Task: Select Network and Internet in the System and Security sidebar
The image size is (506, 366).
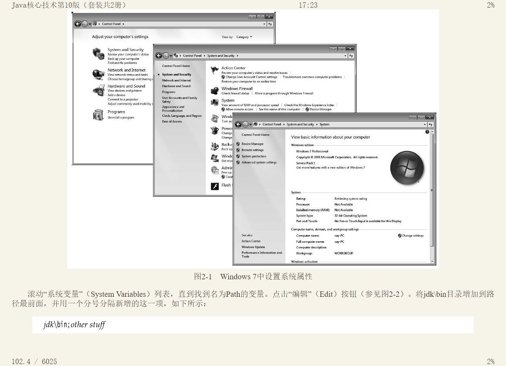Action: (x=177, y=80)
